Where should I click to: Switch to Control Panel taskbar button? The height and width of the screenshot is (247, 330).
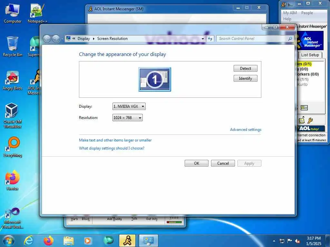(x=149, y=241)
